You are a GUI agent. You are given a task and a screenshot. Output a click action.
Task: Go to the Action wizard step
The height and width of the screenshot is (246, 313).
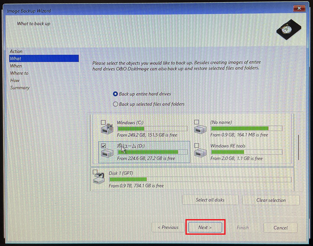pos(16,51)
